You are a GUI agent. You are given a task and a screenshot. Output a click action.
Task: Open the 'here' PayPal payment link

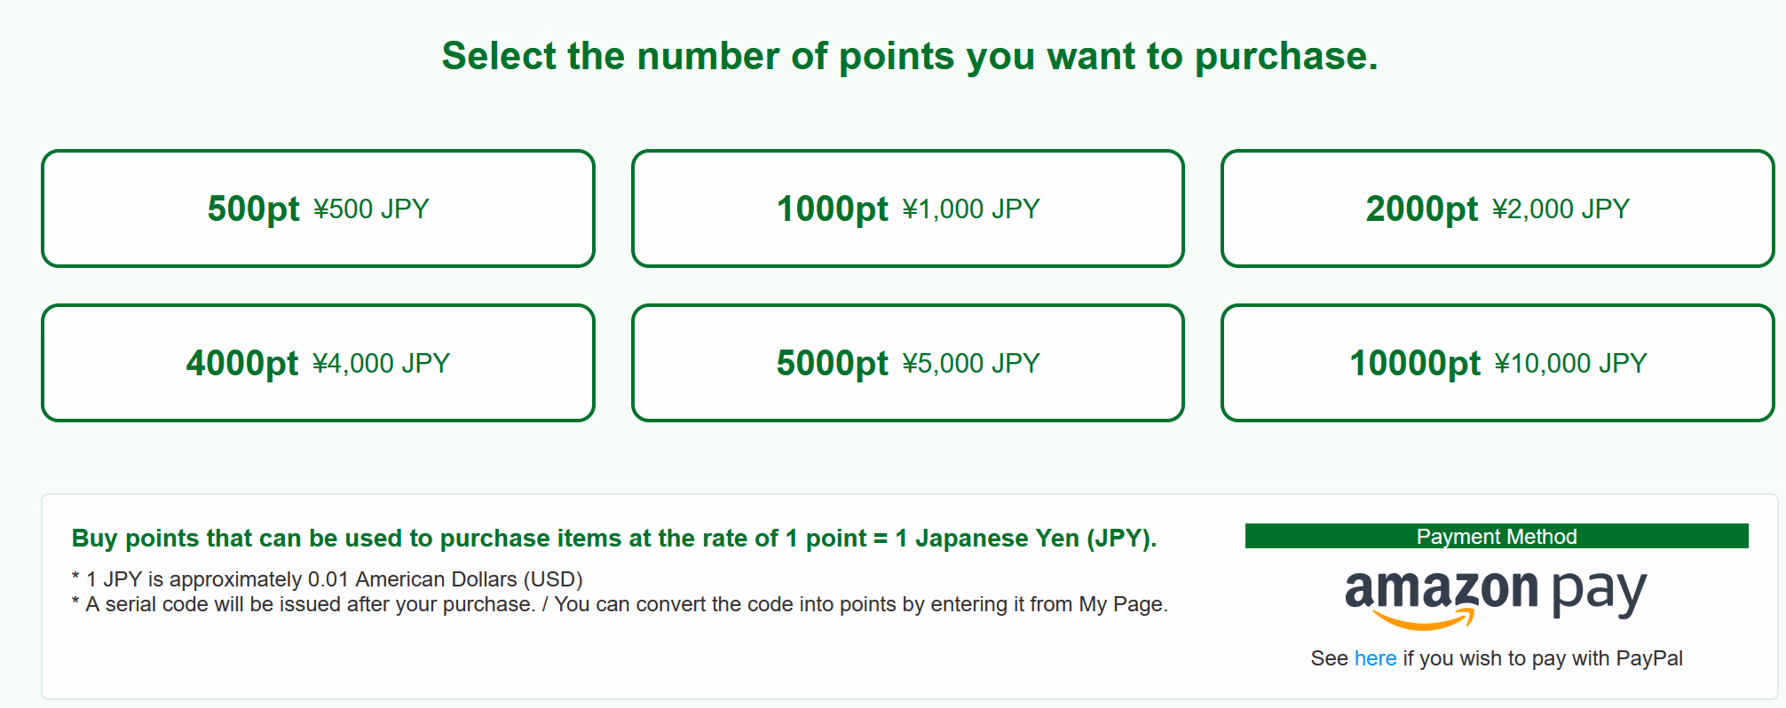point(1375,658)
